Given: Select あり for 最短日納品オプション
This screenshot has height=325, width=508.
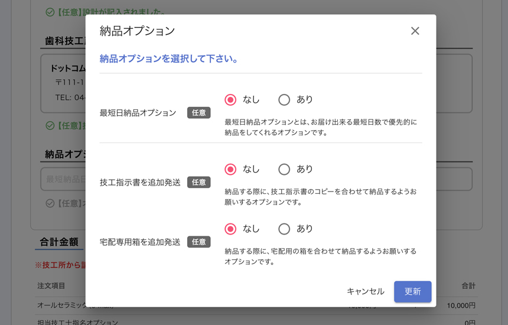Looking at the screenshot, I should pos(284,100).
